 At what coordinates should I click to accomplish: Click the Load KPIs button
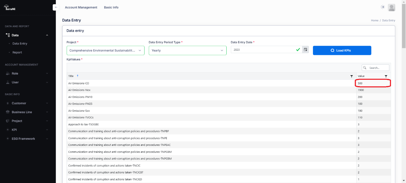click(x=342, y=50)
